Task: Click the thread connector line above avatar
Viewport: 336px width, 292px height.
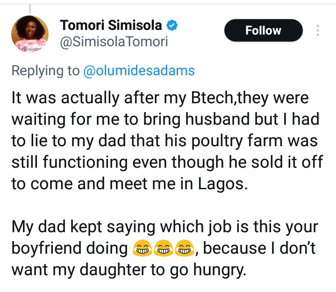Action: click(29, 6)
